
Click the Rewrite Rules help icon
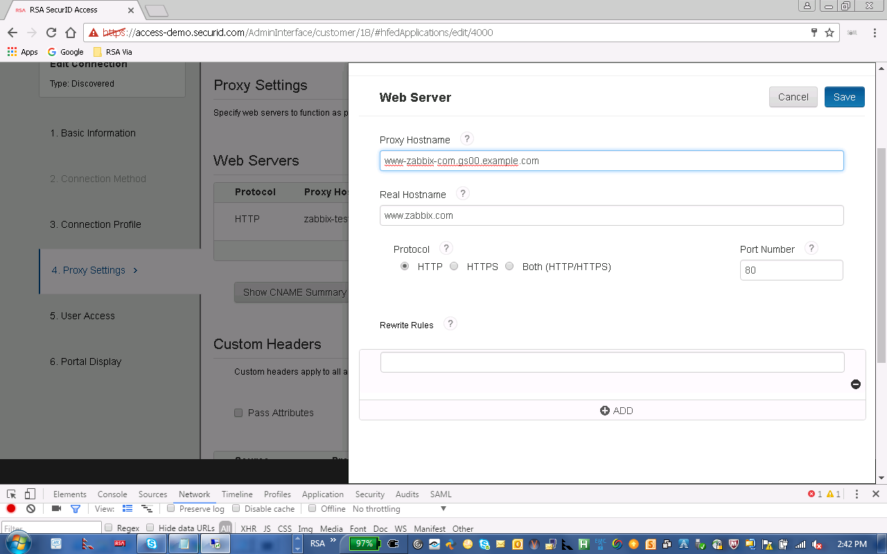click(x=450, y=324)
